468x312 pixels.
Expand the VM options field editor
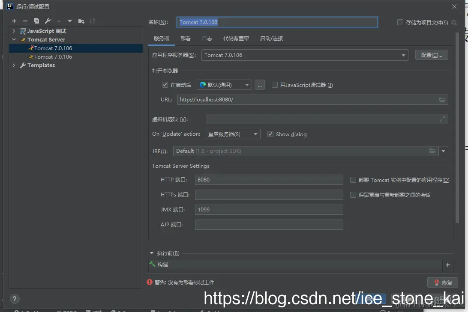(442, 119)
